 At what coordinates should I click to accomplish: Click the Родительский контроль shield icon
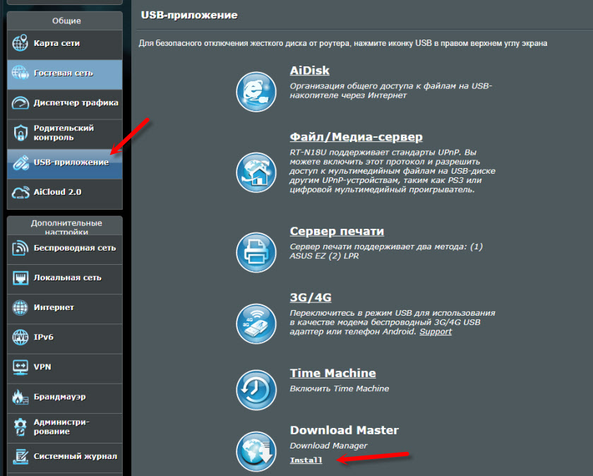click(x=20, y=133)
